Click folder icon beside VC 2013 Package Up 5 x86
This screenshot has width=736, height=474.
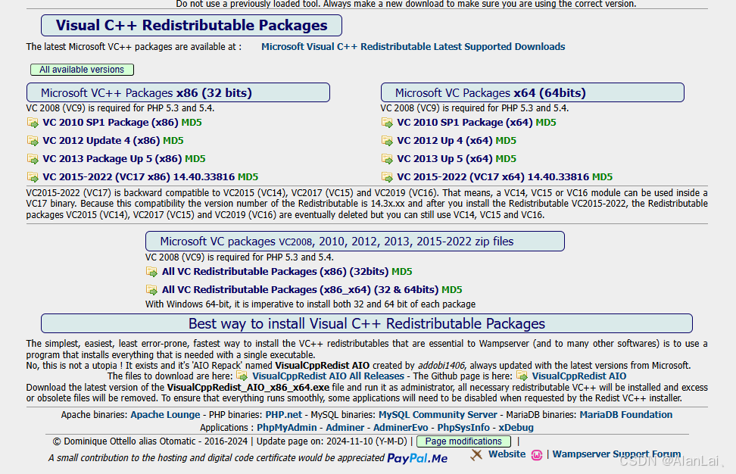[33, 159]
